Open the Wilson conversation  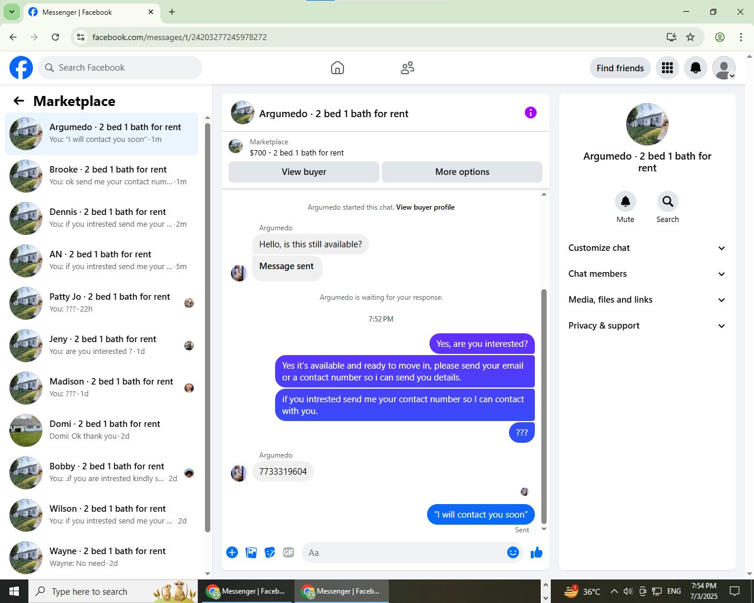click(x=101, y=515)
